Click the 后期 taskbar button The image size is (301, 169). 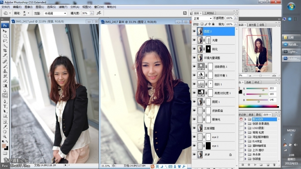click(x=290, y=37)
